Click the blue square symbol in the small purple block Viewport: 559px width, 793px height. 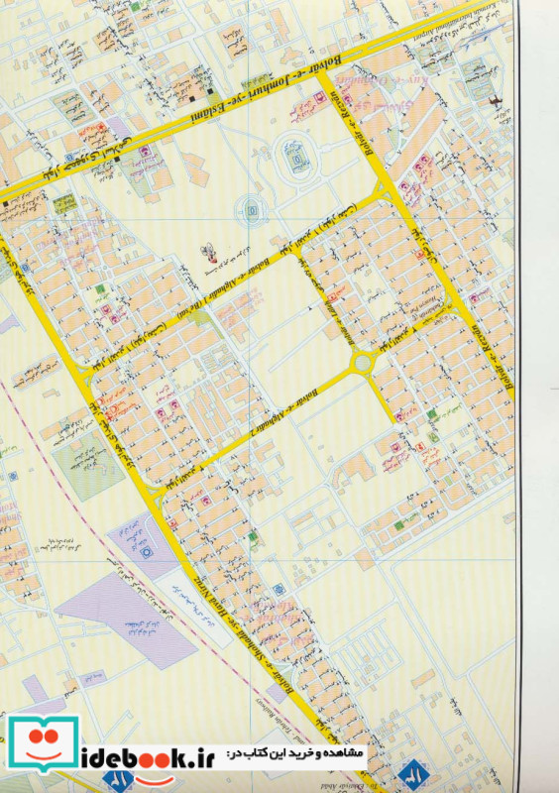click(x=148, y=553)
